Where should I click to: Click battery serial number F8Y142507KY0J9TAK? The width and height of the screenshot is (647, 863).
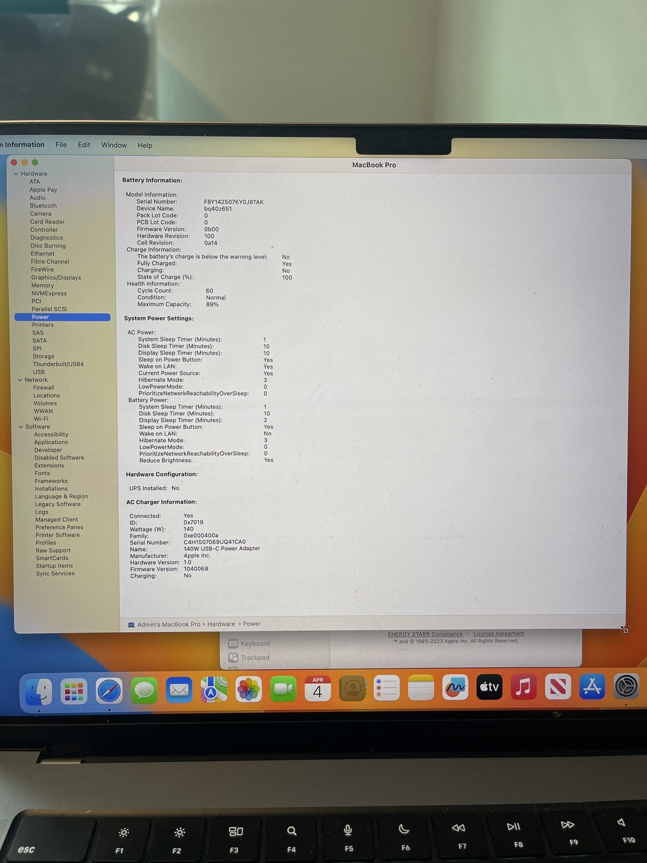coord(234,202)
